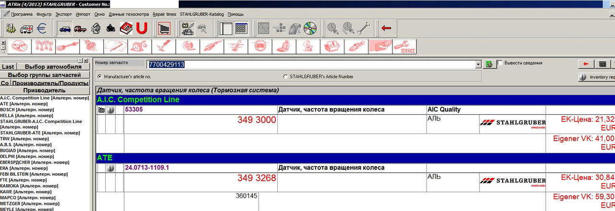
Task: Open the CD disc icon
Action: pyautogui.click(x=310, y=29)
